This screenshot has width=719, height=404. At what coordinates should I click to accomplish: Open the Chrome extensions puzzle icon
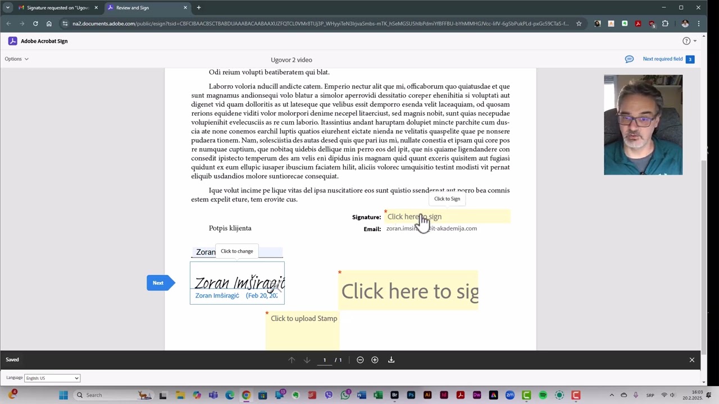click(x=665, y=24)
